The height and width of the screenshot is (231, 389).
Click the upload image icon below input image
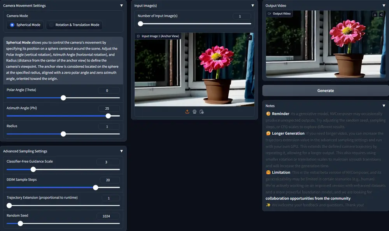tap(187, 112)
